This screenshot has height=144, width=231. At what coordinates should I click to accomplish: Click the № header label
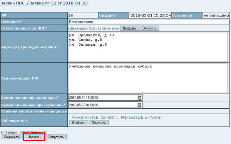pyautogui.click(x=4, y=15)
